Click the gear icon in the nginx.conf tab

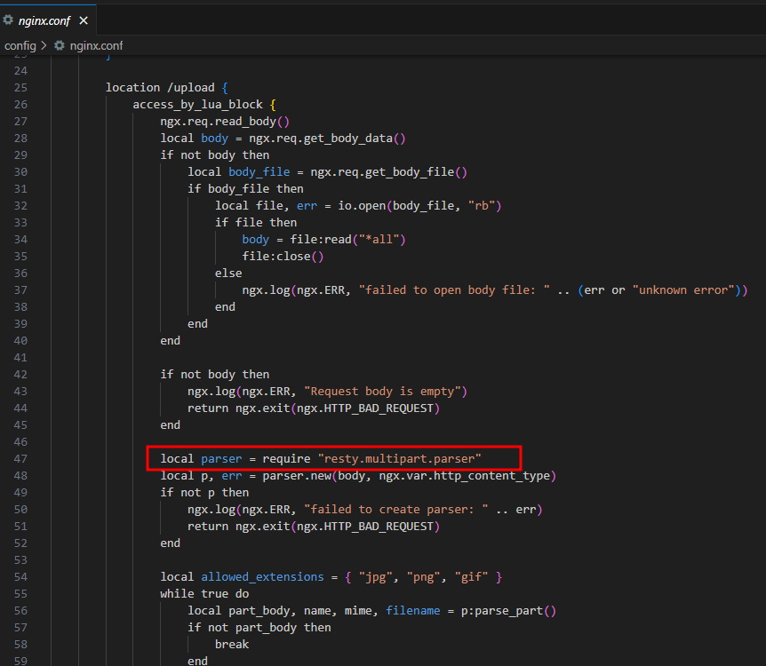(8, 20)
